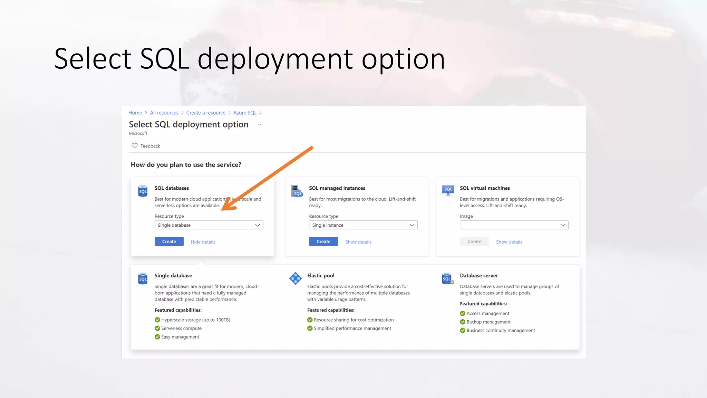The image size is (707, 398).
Task: Click the SQL managed instances icon
Action: click(x=297, y=191)
